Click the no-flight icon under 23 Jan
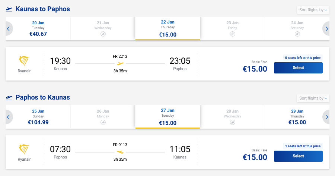 tap(232, 34)
